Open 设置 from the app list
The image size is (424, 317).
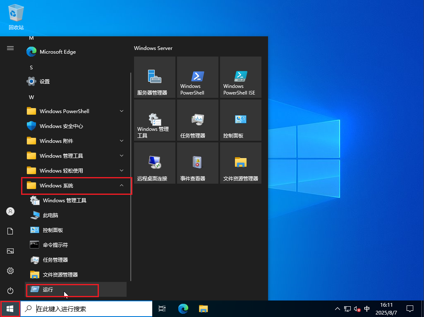76,81
